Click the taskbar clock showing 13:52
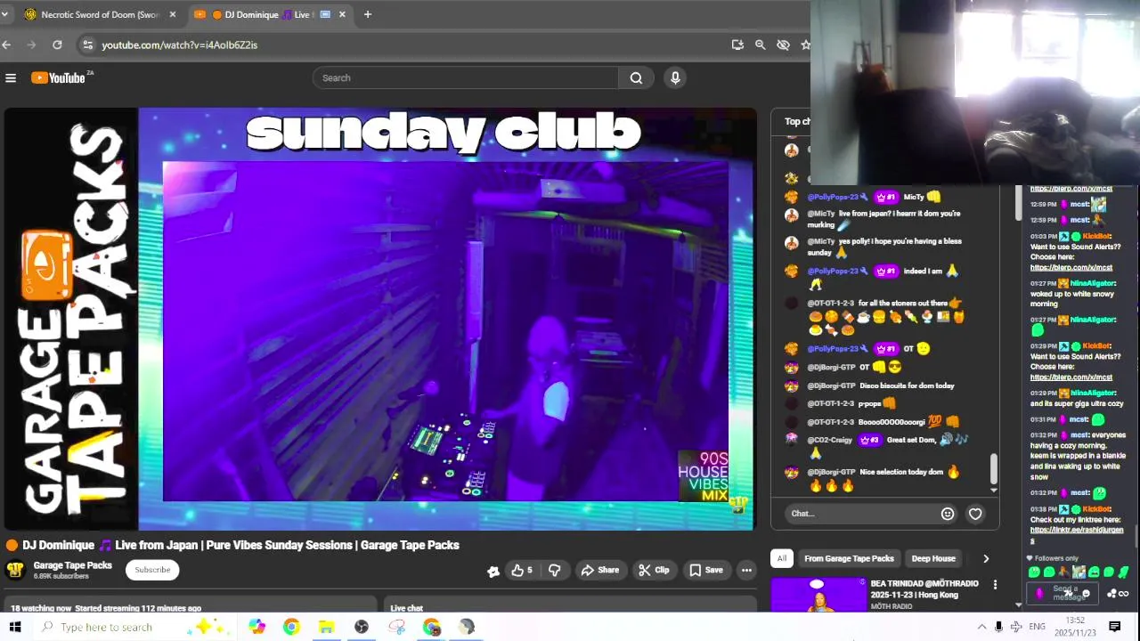Screen dimensions: 1140x641 pos(1075,627)
